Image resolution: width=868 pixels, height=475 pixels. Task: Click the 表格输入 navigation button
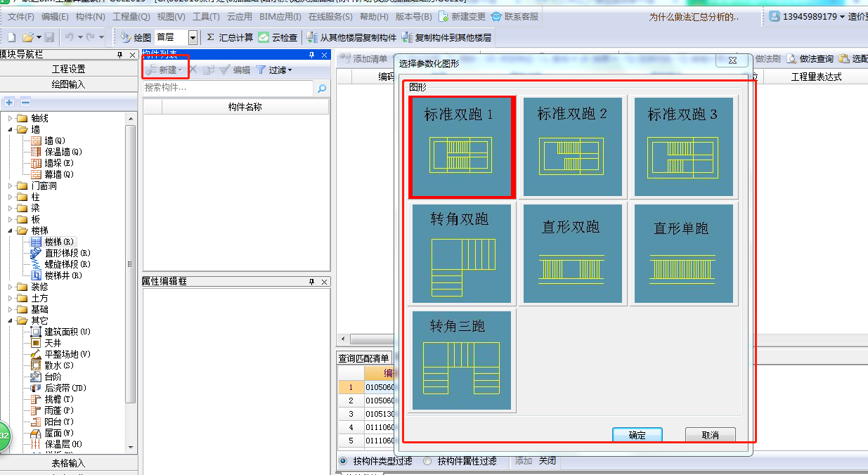[68, 463]
